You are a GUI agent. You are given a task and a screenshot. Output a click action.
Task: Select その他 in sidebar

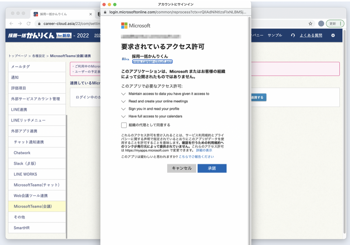(37, 217)
